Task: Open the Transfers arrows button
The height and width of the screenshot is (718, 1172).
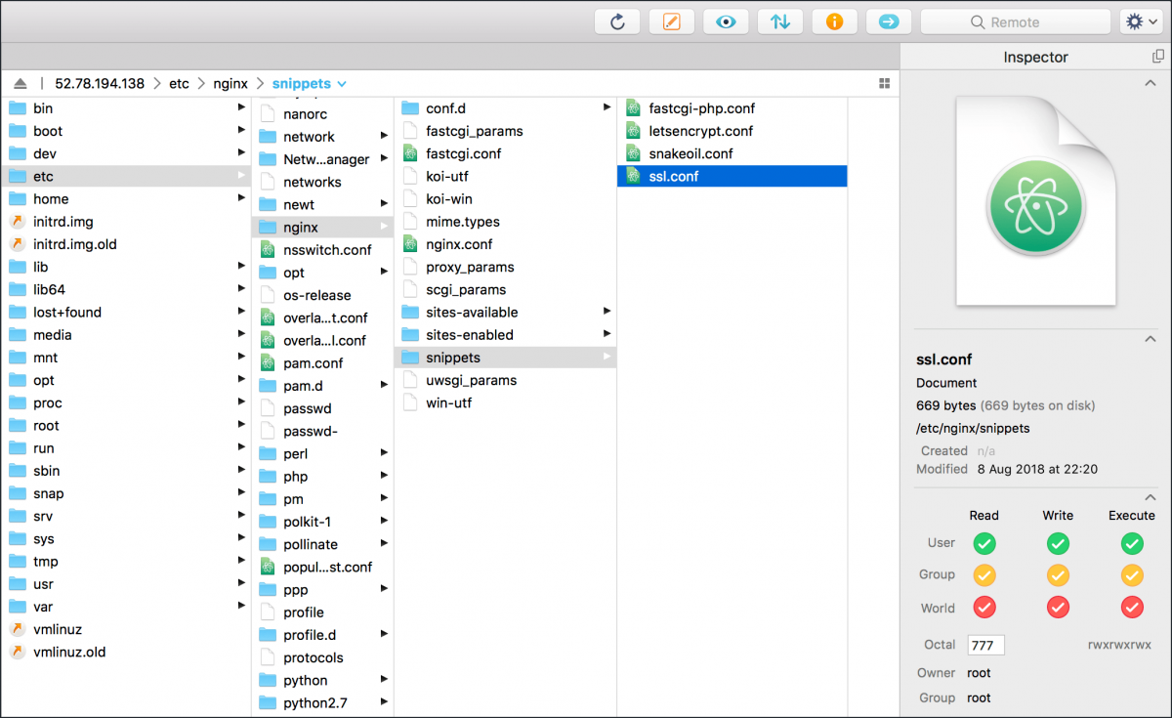Action: [779, 21]
